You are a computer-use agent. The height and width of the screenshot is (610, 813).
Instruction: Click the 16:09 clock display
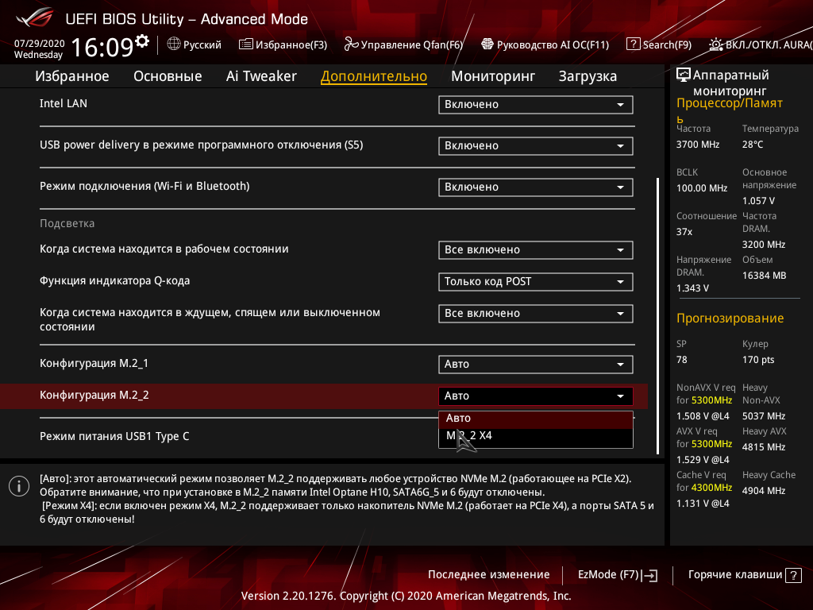click(102, 47)
